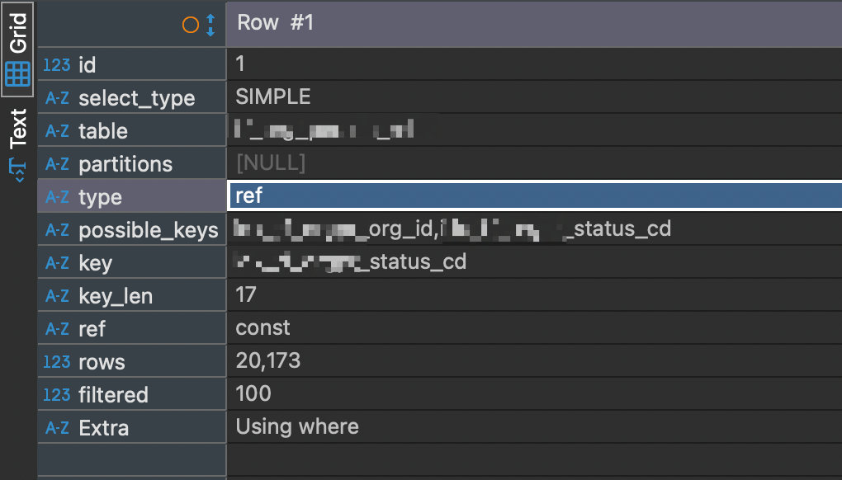The width and height of the screenshot is (842, 480).
Task: Click the orange circle record-mode icon
Action: (x=191, y=25)
